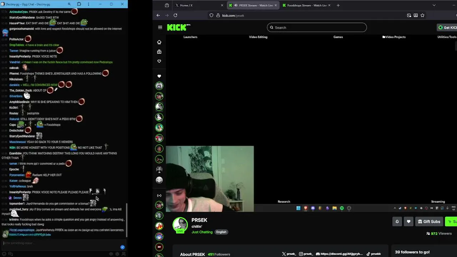Close the Foodshops Stream tab

coord(329,5)
